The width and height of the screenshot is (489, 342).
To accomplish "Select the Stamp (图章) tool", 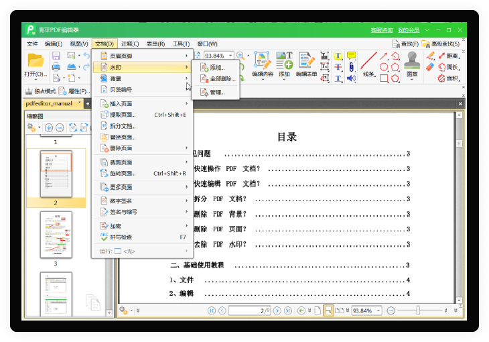I will pyautogui.click(x=412, y=64).
